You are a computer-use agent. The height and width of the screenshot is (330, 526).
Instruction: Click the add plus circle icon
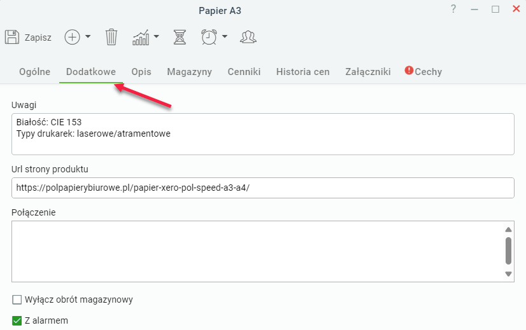point(72,37)
